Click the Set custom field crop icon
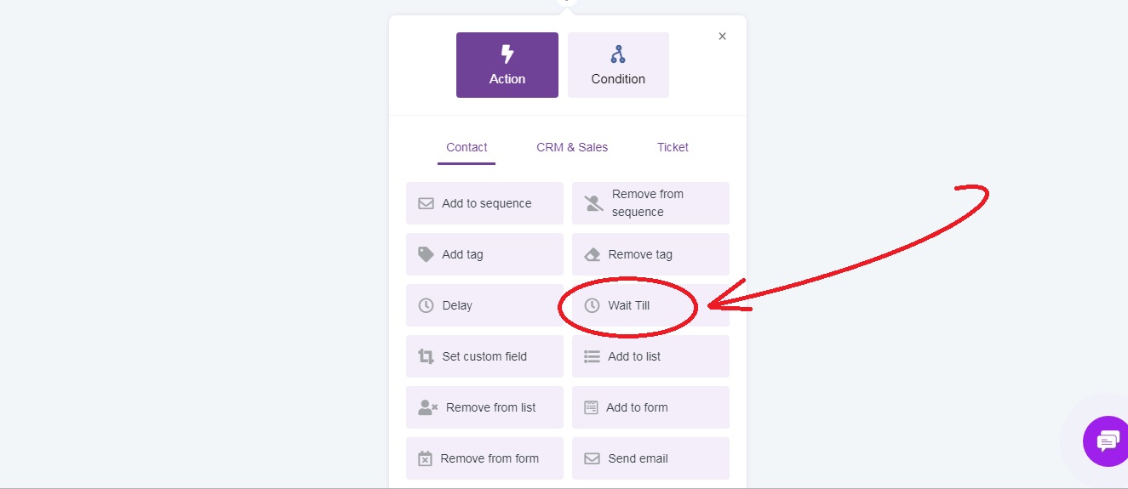1128x489 pixels. 426,356
